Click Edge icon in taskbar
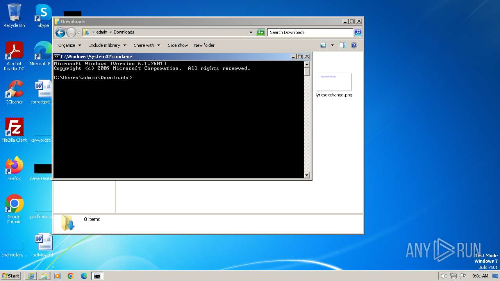500x281 pixels. 84,276
